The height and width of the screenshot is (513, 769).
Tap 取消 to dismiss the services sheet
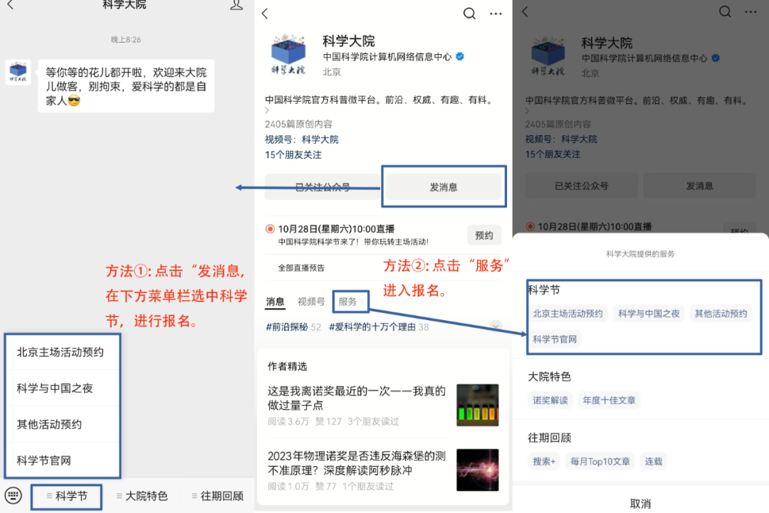(641, 503)
